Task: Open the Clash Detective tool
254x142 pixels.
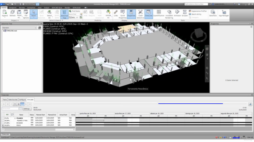Action: click(x=140, y=14)
